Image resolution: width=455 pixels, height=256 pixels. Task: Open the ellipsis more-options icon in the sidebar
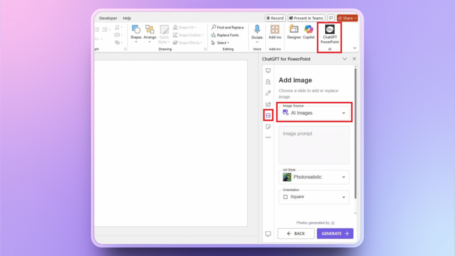tap(268, 138)
